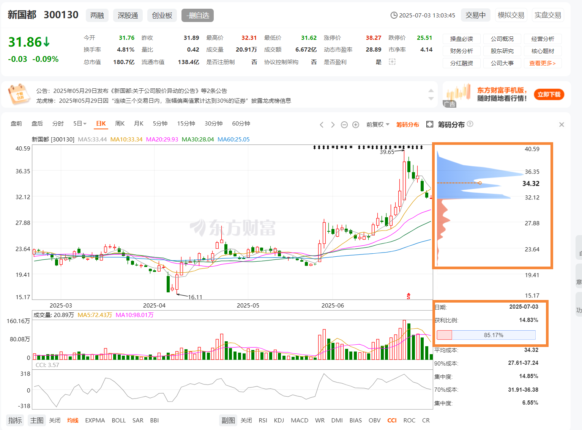Viewport: 582px width, 430px height.
Task: Switch sub chart to CR
Action: click(x=426, y=420)
